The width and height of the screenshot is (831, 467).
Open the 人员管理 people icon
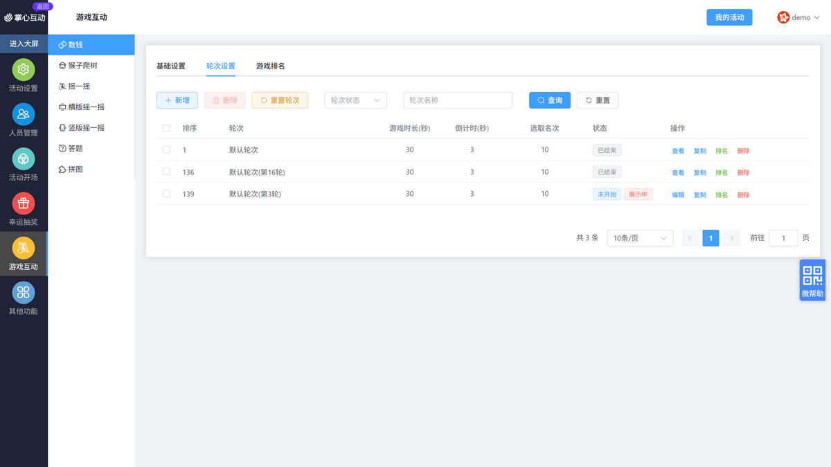24,114
